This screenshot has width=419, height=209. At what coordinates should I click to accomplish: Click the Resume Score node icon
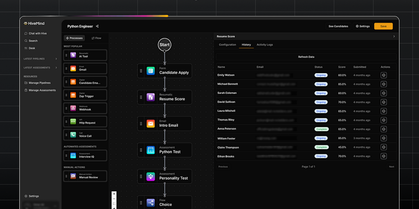pos(151,97)
